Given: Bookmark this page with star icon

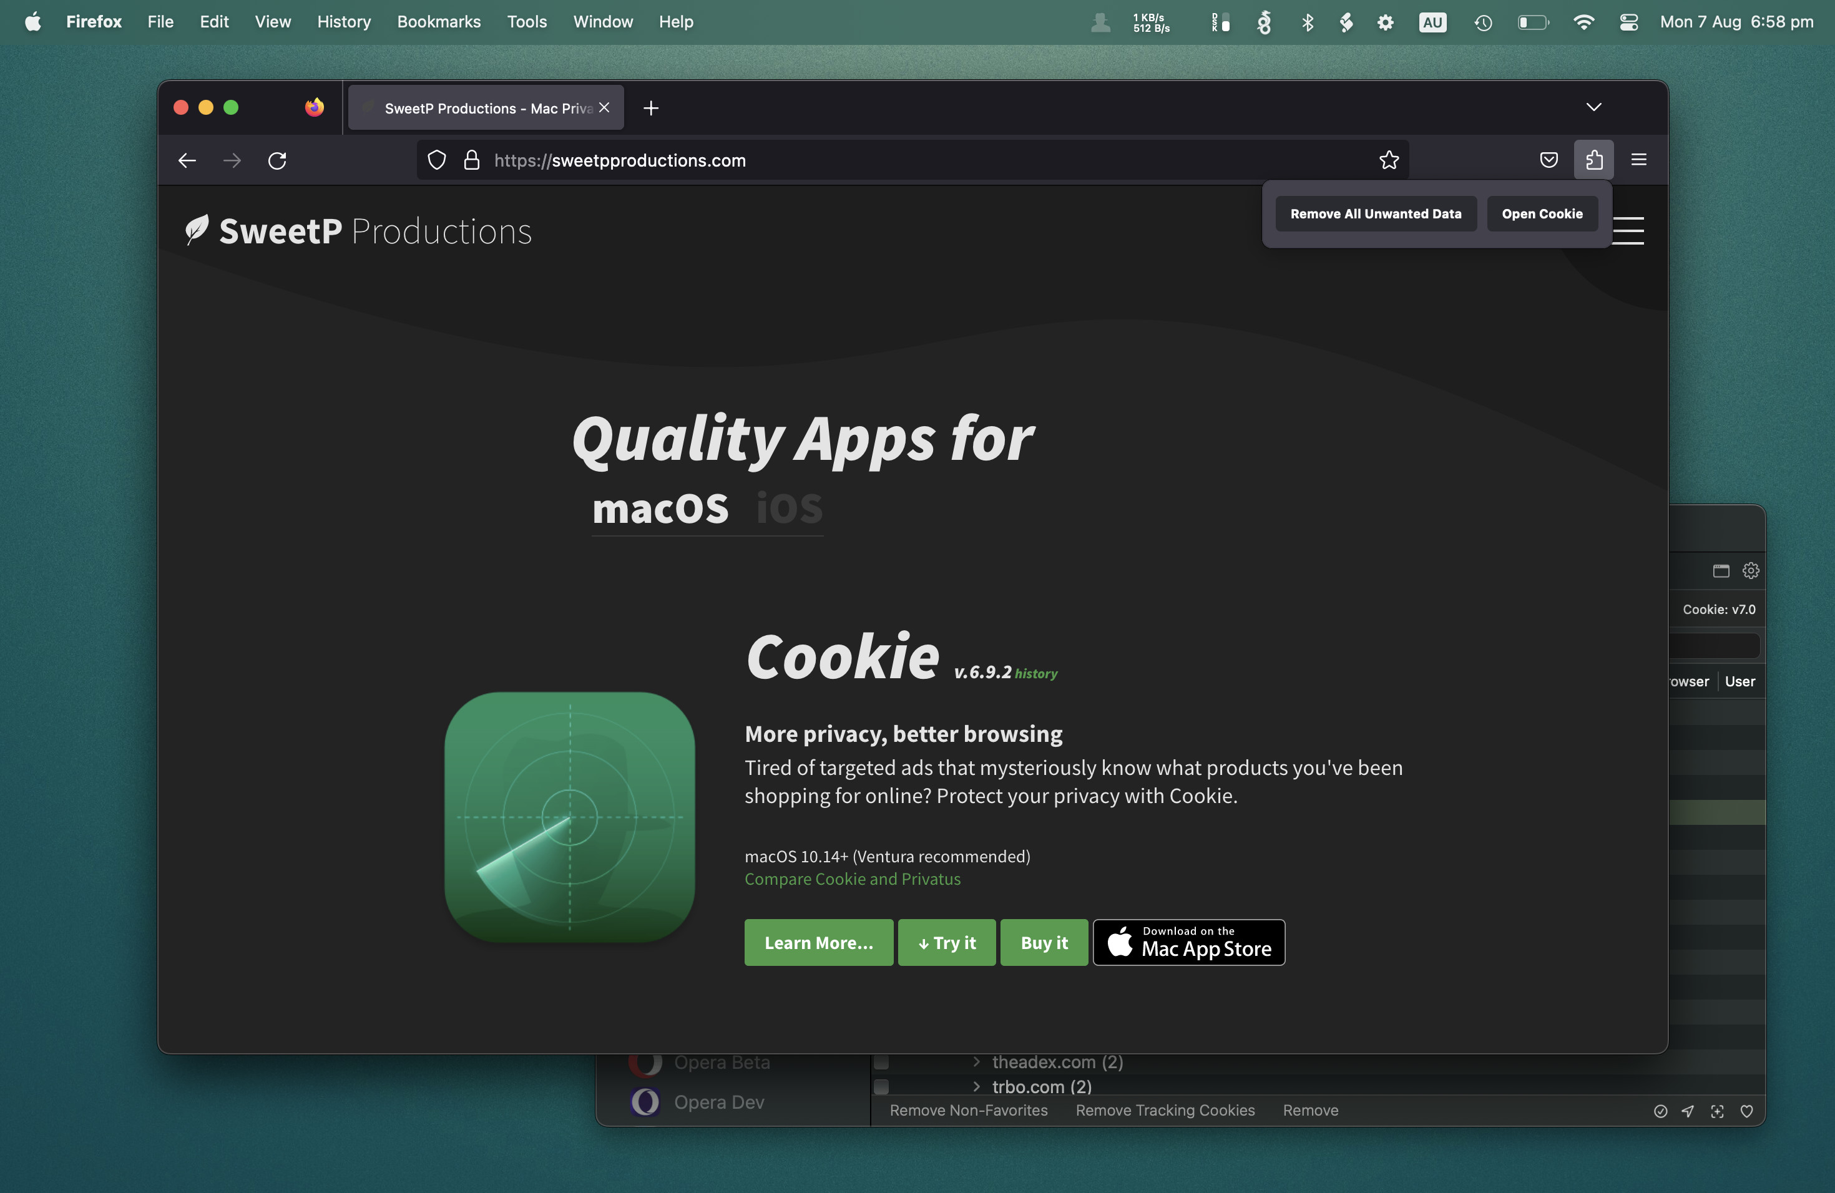Looking at the screenshot, I should (x=1389, y=160).
